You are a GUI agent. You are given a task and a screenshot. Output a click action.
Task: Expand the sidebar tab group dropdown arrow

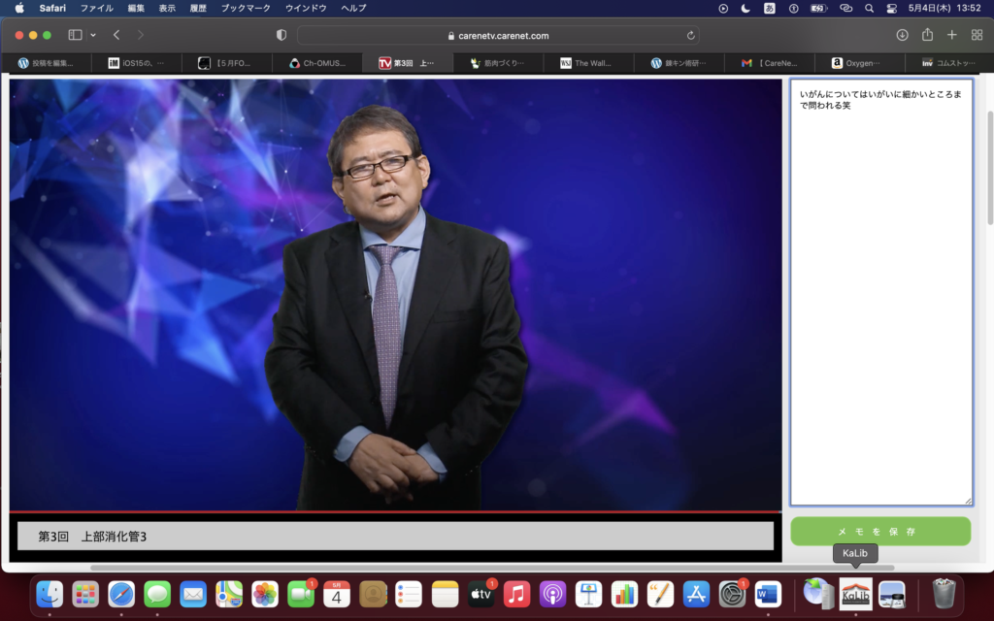93,35
